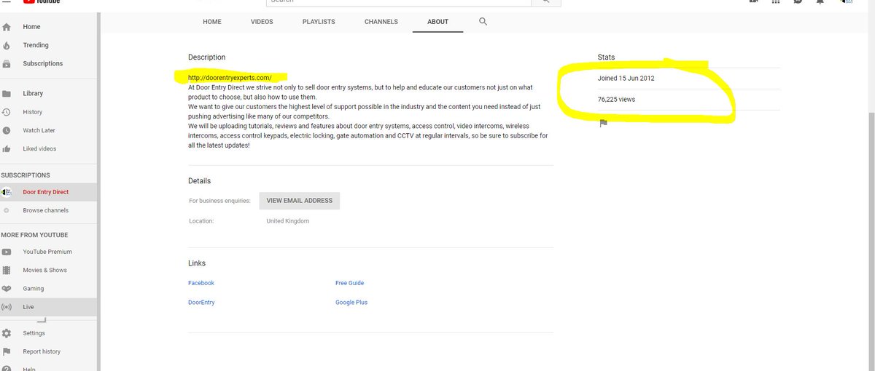Open Live via broadcast icon
Image resolution: width=875 pixels, height=371 pixels.
click(x=6, y=307)
